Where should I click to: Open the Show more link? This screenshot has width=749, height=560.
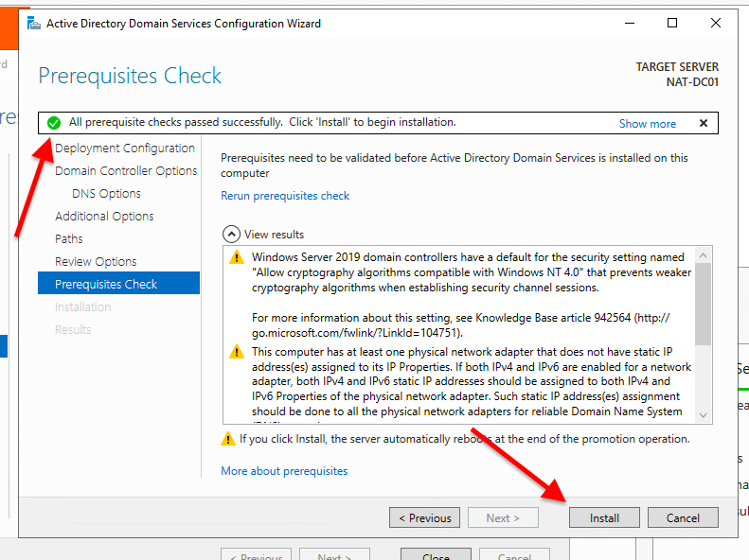[x=648, y=124]
